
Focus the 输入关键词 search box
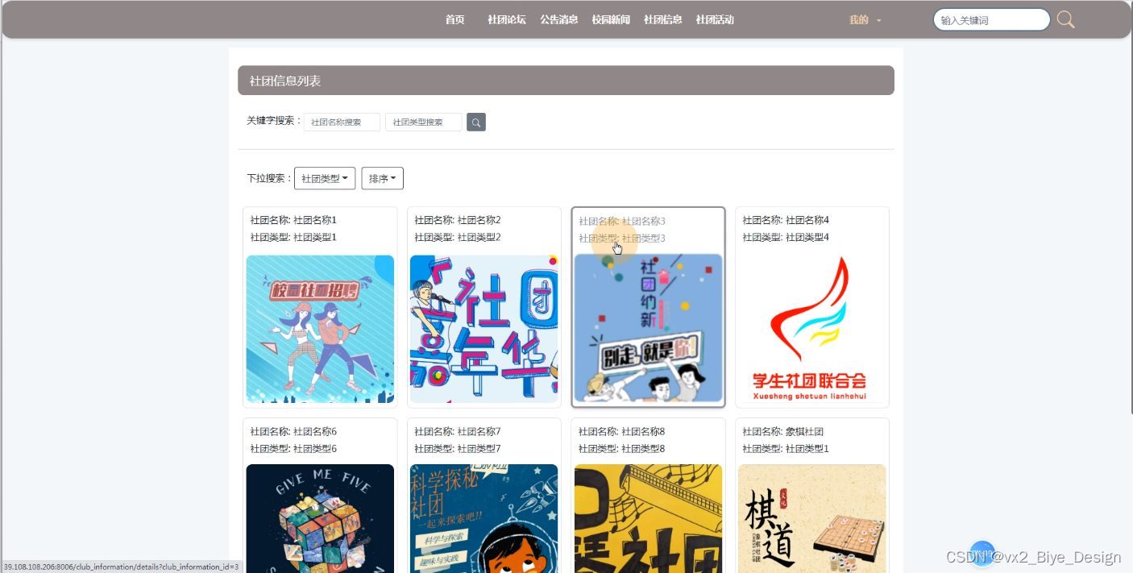pyautogui.click(x=991, y=20)
